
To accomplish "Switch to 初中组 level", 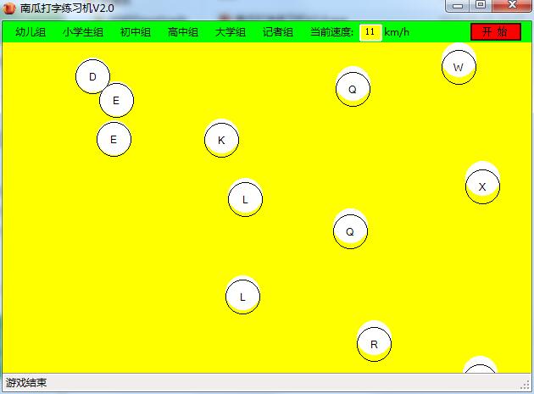I will (136, 32).
